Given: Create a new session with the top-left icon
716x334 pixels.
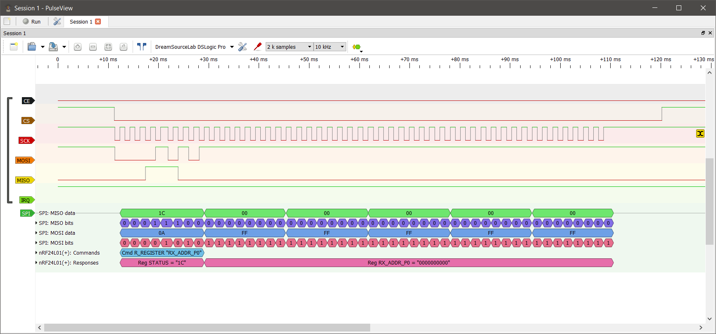Looking at the screenshot, I should pos(7,21).
